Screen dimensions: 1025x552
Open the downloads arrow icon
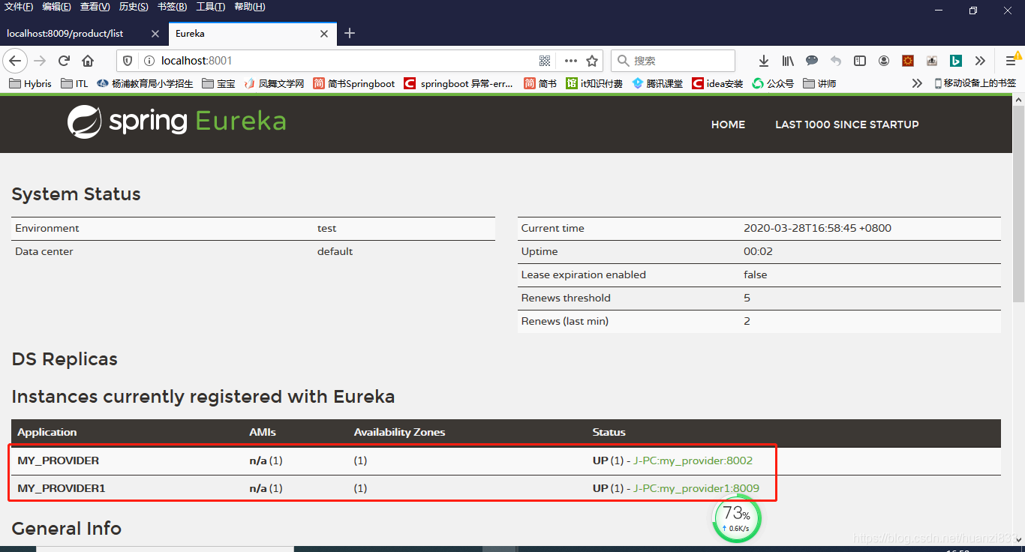(x=764, y=61)
